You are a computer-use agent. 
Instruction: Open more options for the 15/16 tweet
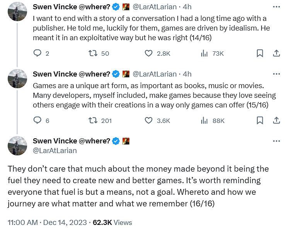pyautogui.click(x=276, y=74)
